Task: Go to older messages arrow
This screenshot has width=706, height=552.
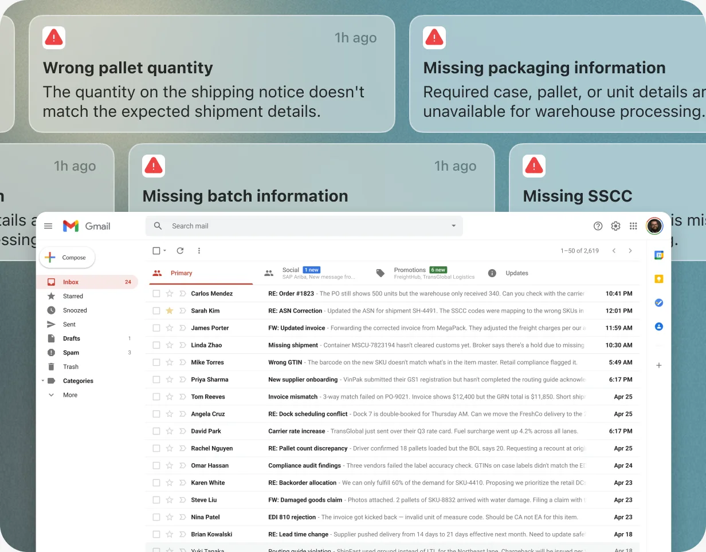Action: (630, 251)
